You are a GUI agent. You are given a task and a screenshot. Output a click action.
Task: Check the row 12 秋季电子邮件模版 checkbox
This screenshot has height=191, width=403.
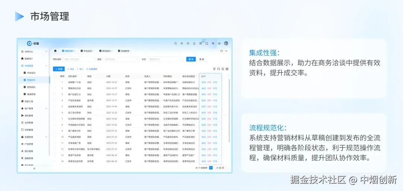click(54, 149)
